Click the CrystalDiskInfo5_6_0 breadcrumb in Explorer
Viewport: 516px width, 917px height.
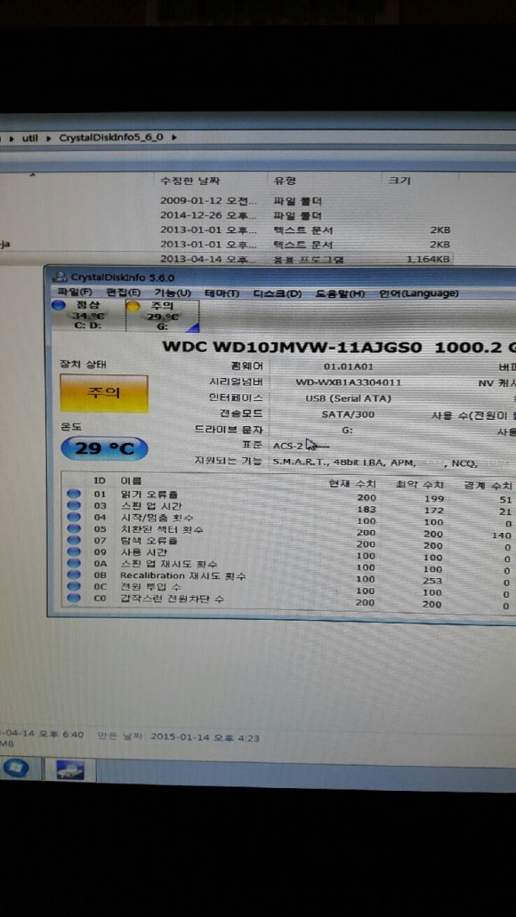tap(111, 138)
